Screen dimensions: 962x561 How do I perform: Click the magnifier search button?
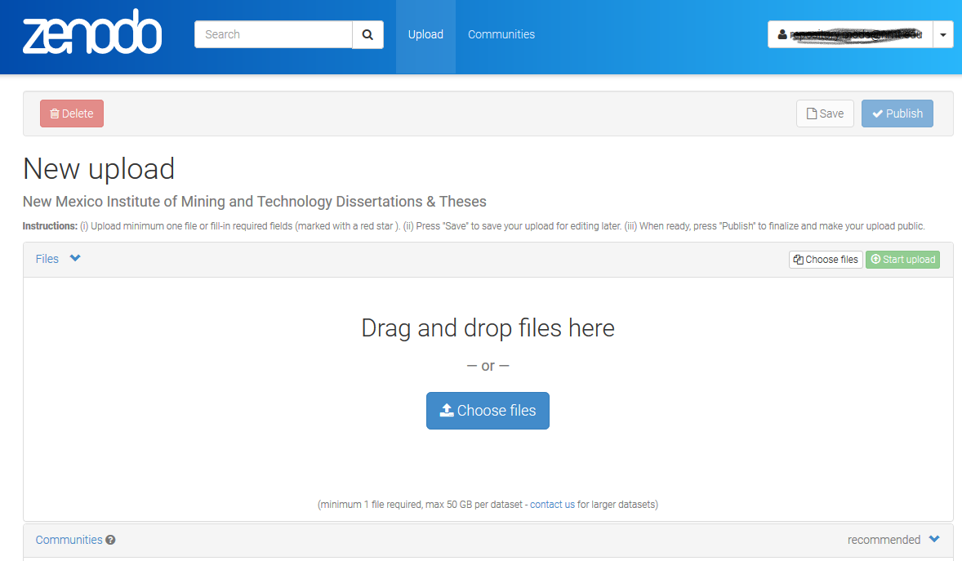[x=367, y=34]
